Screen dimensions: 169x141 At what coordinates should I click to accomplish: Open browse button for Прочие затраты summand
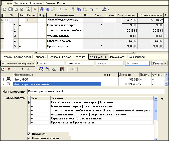pos(152,122)
